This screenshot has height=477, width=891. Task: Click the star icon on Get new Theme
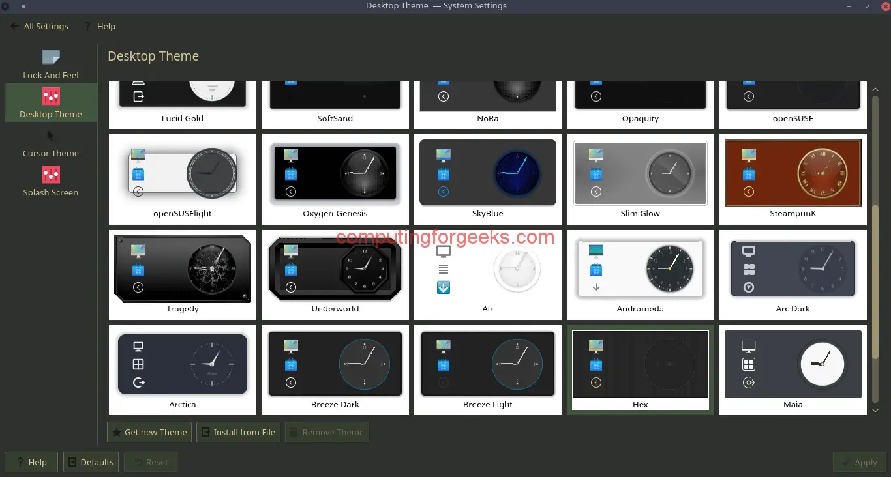coord(117,432)
